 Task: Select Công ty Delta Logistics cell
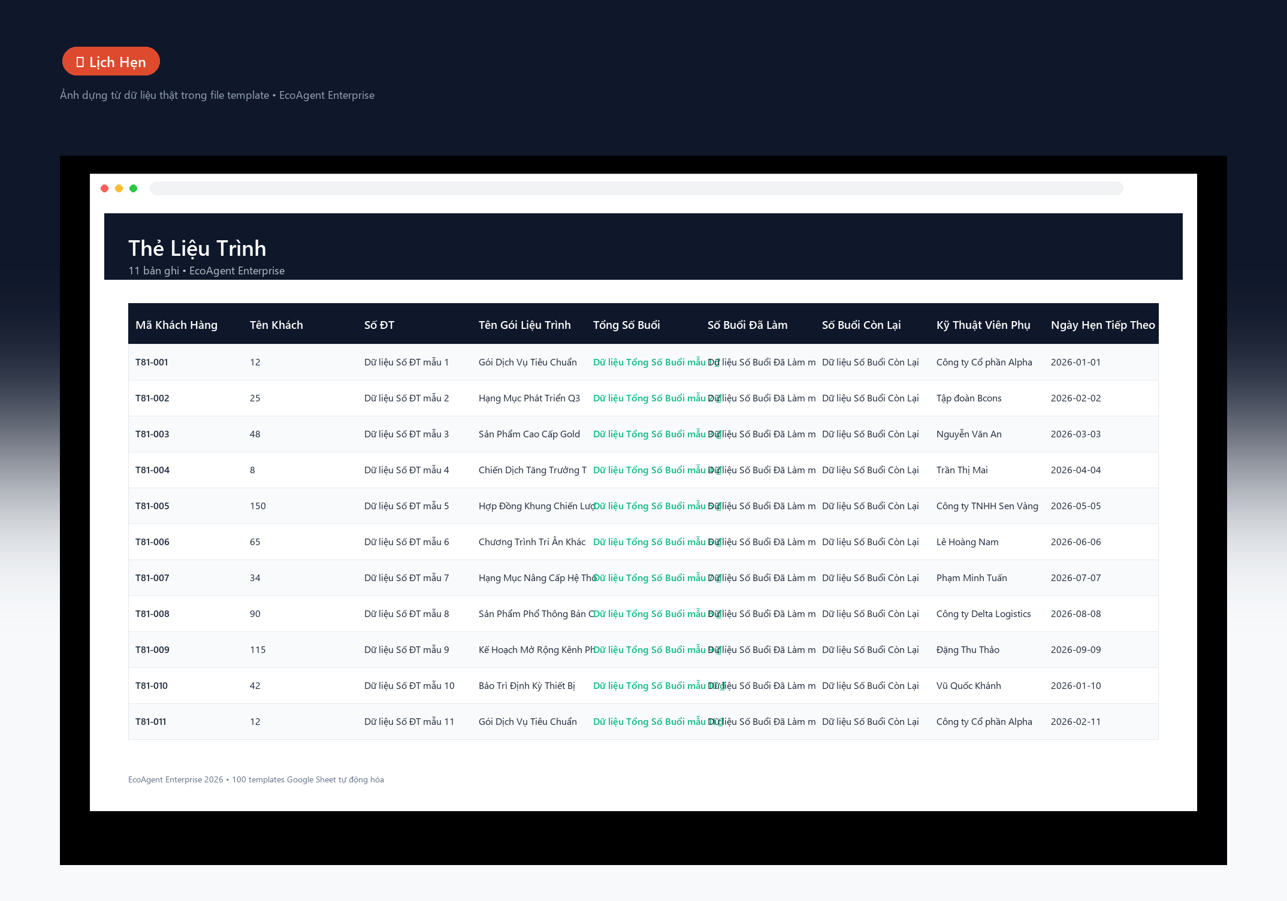pyautogui.click(x=983, y=613)
